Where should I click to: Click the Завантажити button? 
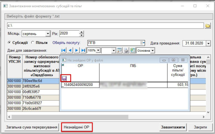tap(173, 127)
